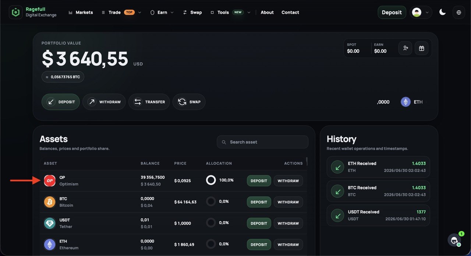Click the BTC allocation ring chart
The height and width of the screenshot is (256, 471).
(x=211, y=201)
